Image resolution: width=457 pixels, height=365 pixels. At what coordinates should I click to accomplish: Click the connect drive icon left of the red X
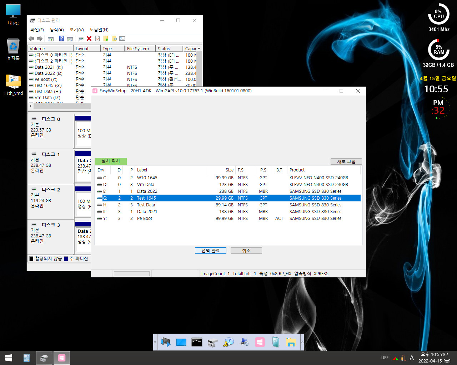click(x=81, y=38)
